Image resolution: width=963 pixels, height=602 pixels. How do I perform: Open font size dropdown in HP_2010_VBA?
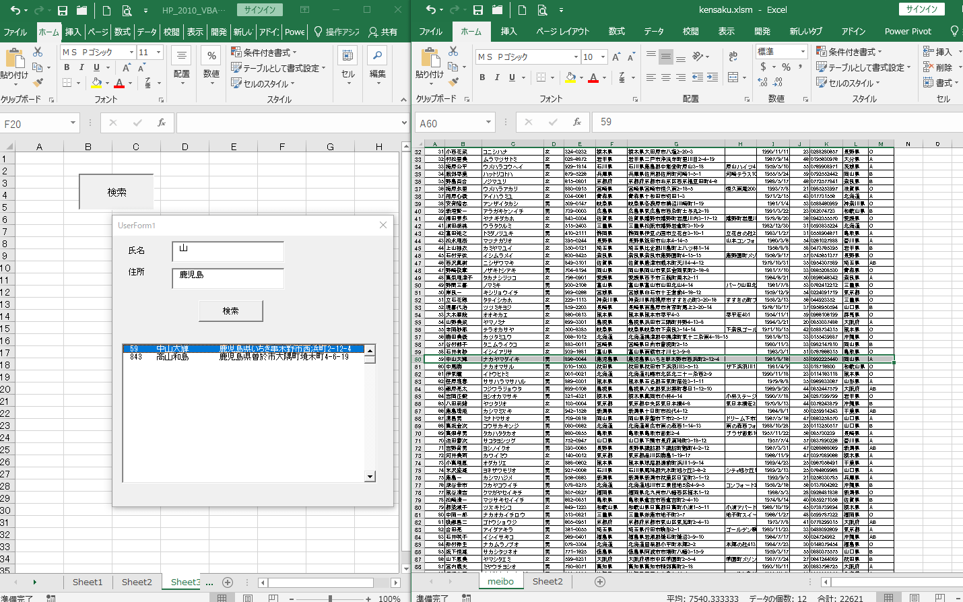pyautogui.click(x=159, y=52)
